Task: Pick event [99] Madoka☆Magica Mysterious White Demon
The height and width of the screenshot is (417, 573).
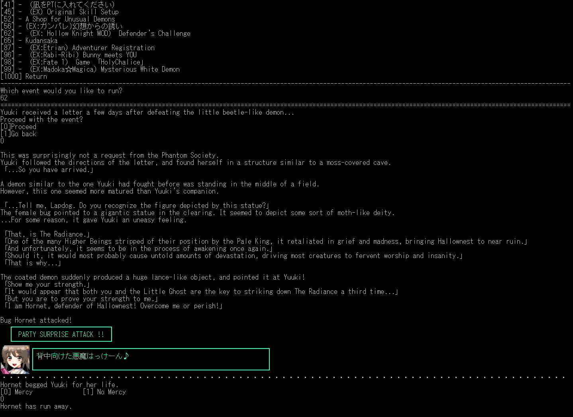Action: tap(90, 69)
